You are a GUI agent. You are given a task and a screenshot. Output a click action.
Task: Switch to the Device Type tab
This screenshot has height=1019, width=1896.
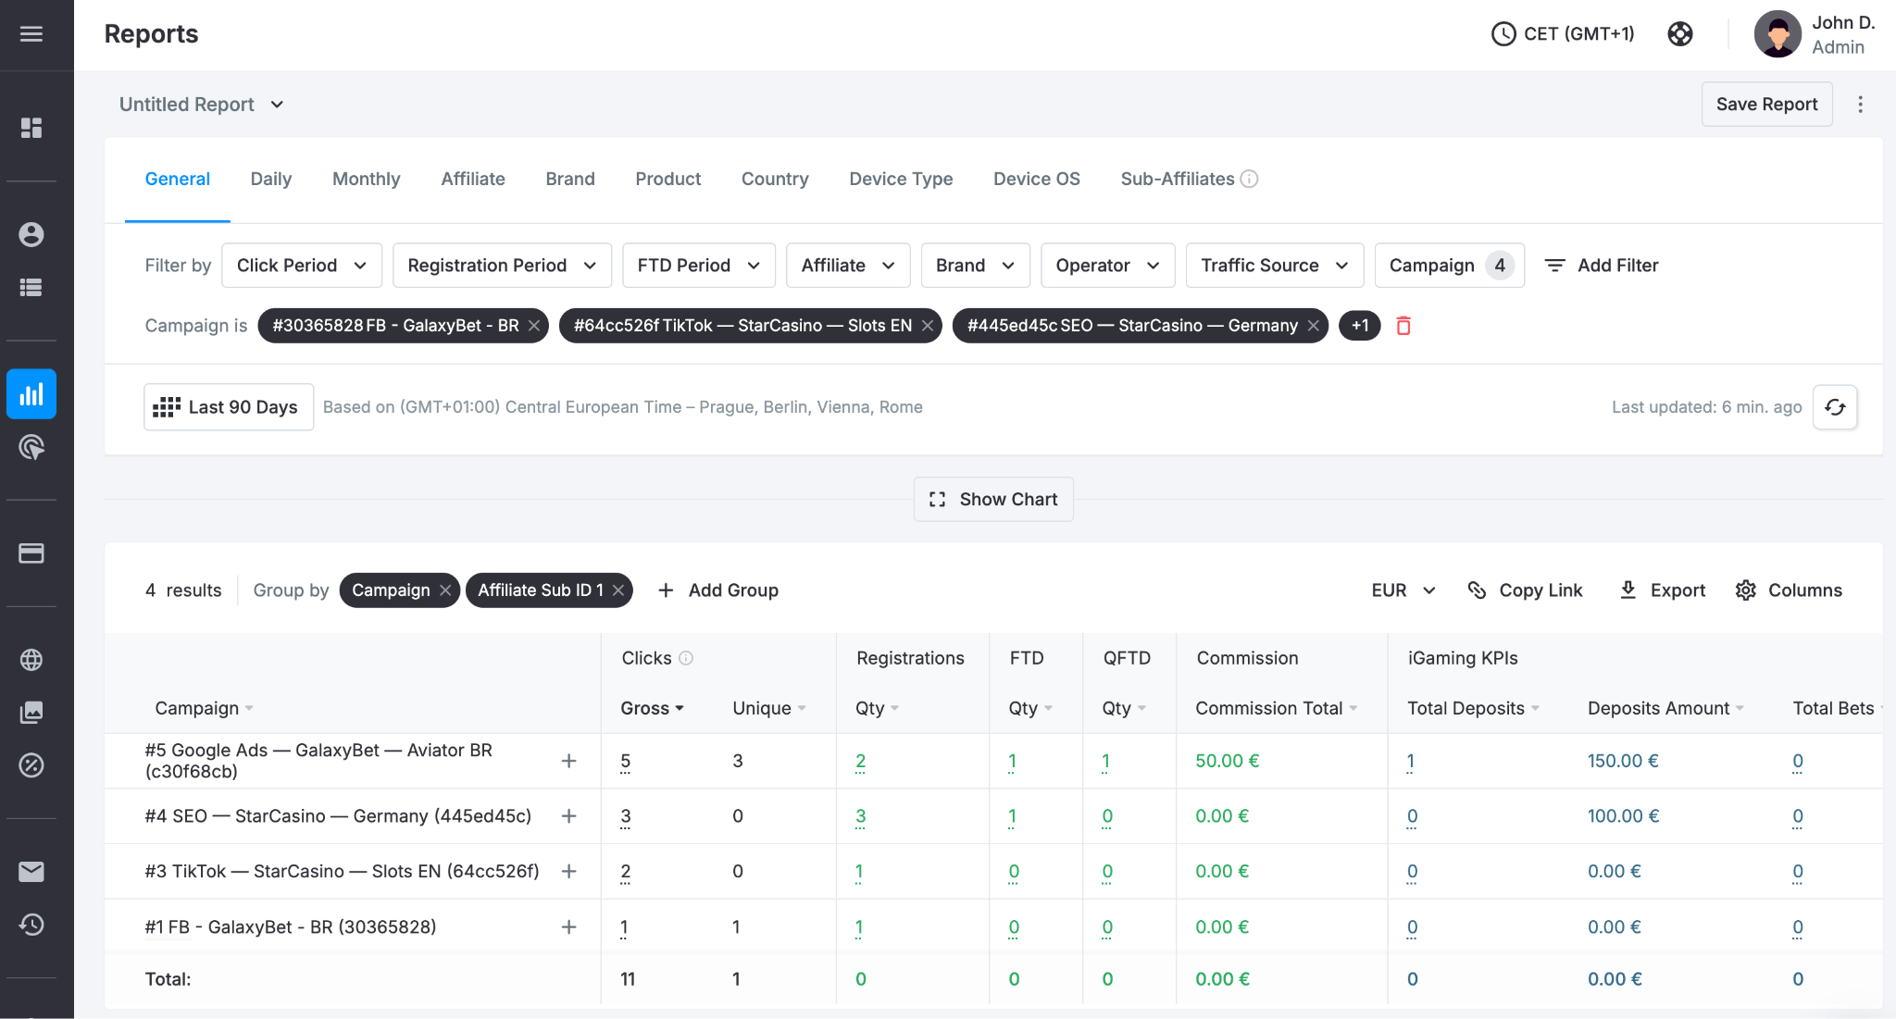[901, 179]
